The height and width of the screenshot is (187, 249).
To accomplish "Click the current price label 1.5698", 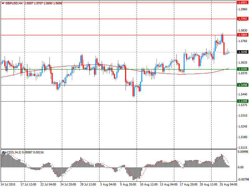I will (x=242, y=52).
